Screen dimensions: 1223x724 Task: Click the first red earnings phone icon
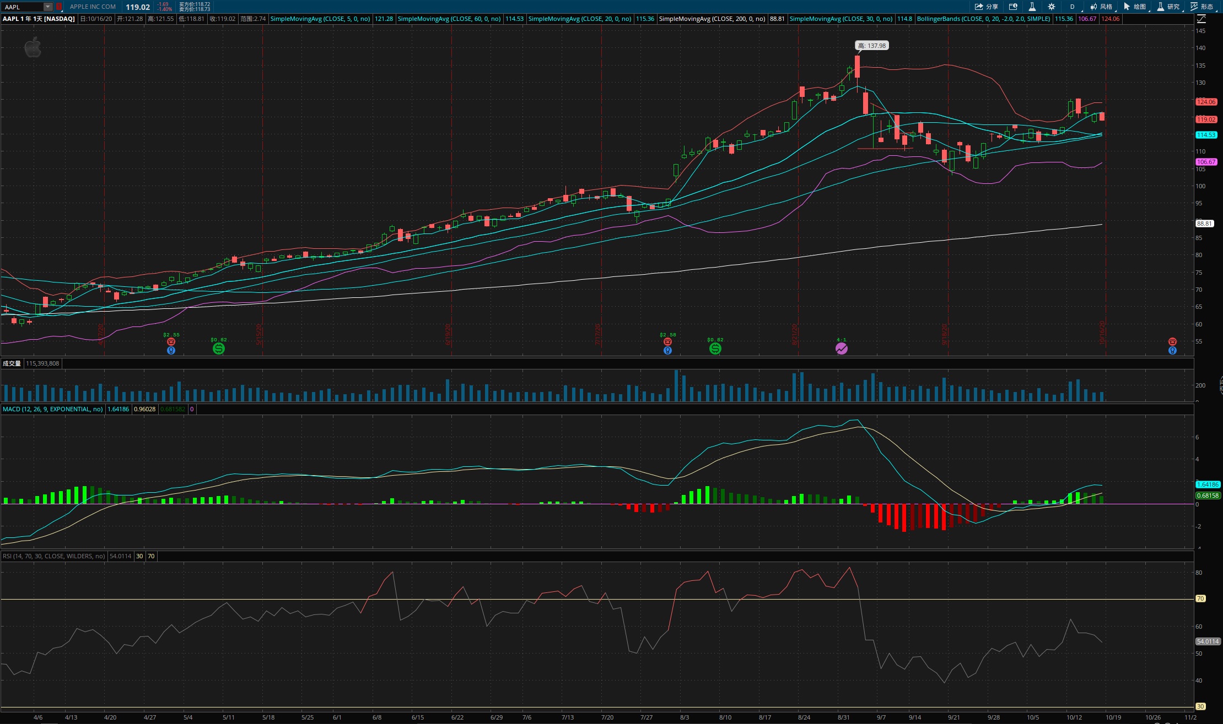click(171, 342)
